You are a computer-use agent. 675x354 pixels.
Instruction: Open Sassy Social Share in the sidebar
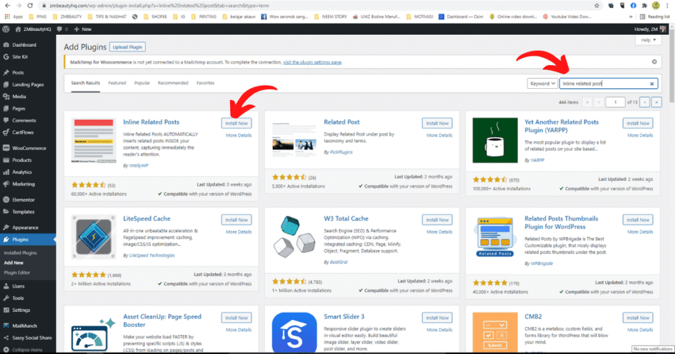point(32,338)
